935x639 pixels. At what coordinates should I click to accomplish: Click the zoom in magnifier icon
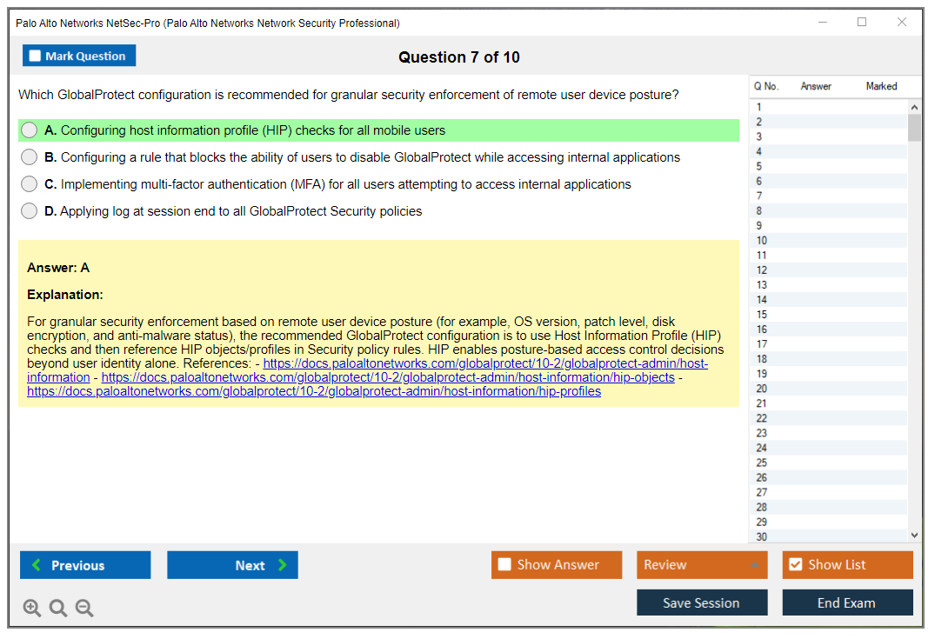click(x=31, y=609)
